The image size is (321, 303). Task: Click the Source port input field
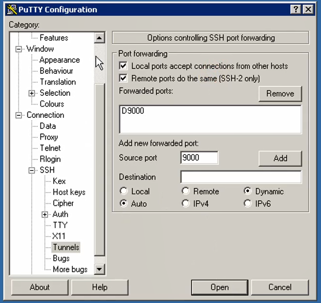[x=199, y=158]
